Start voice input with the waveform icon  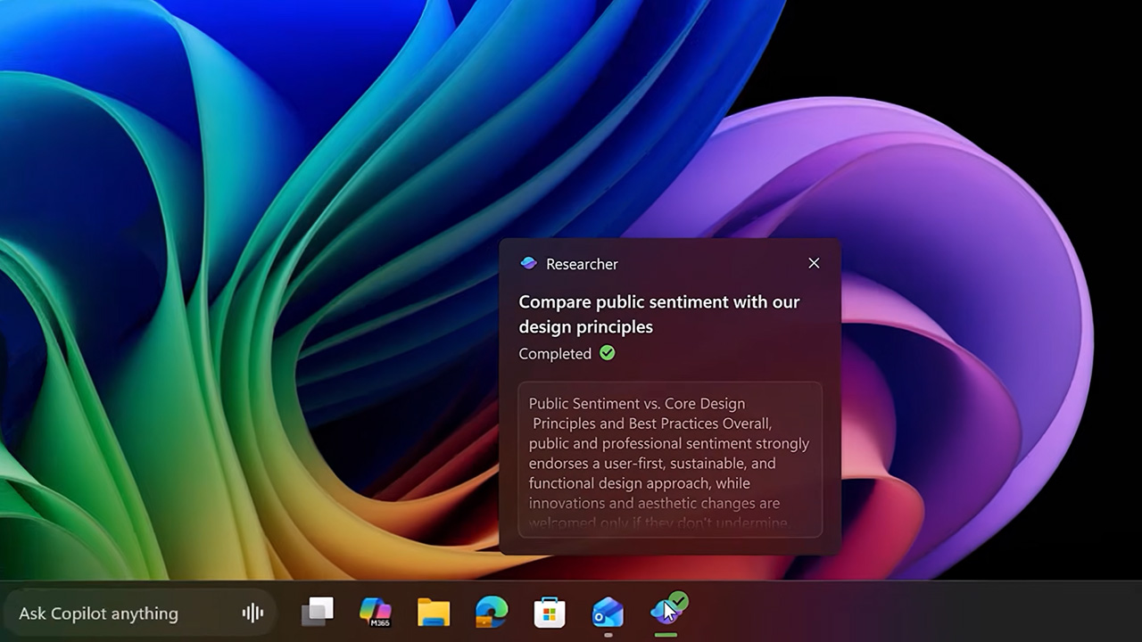tap(252, 613)
